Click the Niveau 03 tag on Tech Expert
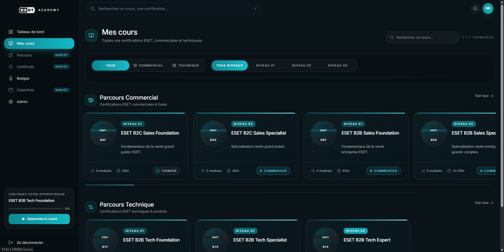Screen dimensions: 504x252 click(x=355, y=231)
